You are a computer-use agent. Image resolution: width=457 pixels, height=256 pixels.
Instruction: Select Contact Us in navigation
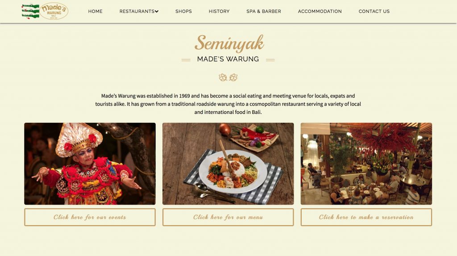[374, 11]
